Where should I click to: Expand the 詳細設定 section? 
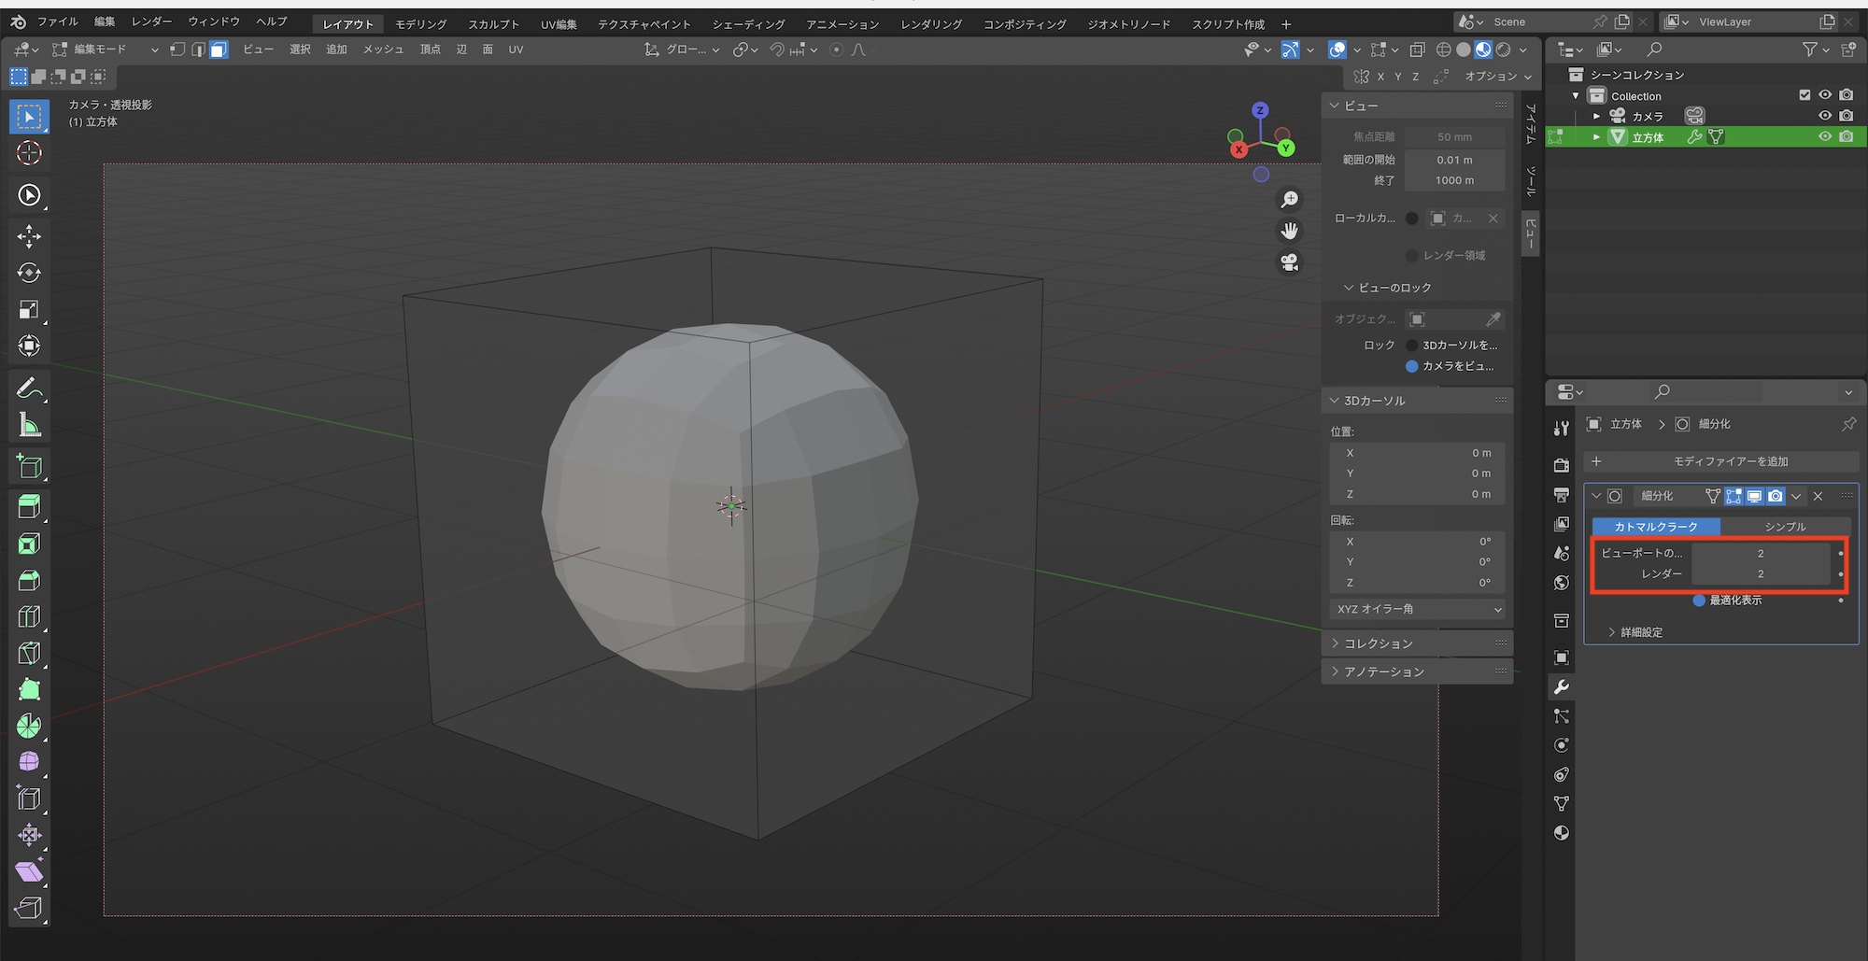click(x=1640, y=632)
